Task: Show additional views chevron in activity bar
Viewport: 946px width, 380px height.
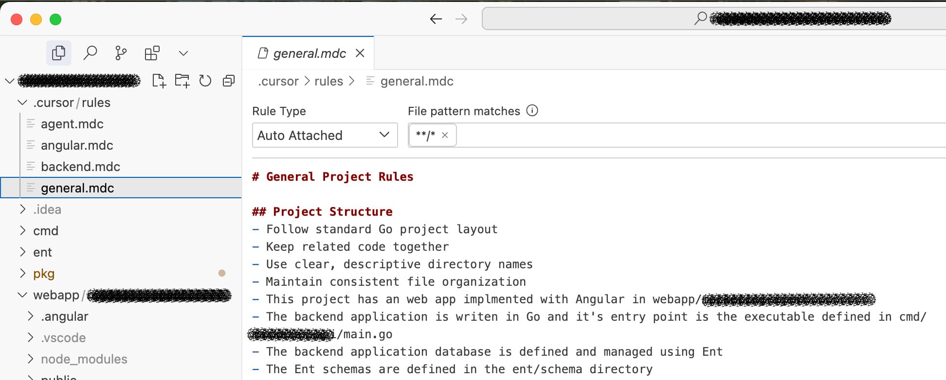Action: [183, 53]
